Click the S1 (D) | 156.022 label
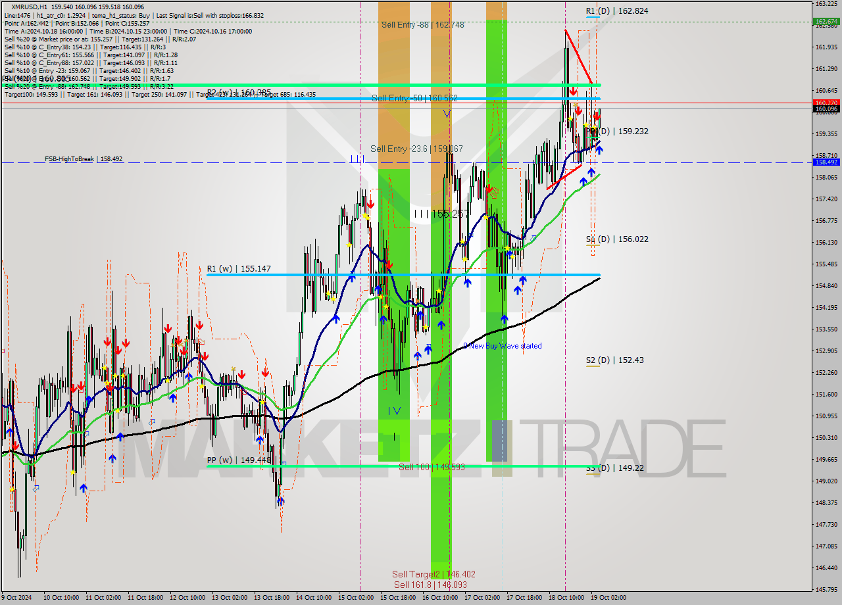The height and width of the screenshot is (605, 842). pos(618,239)
